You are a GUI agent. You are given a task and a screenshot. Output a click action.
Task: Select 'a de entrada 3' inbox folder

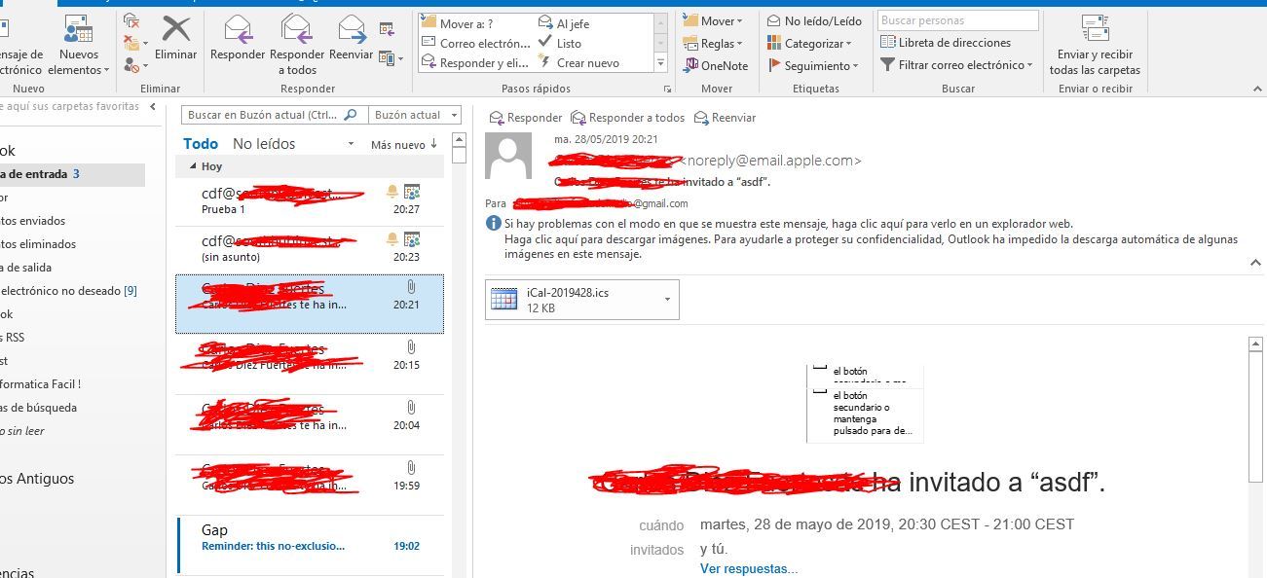[x=72, y=174]
